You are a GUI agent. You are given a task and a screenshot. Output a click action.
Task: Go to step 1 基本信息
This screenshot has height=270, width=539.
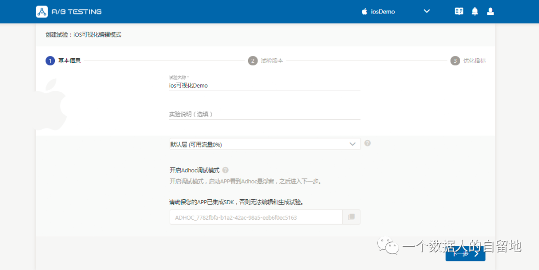pyautogui.click(x=69, y=61)
